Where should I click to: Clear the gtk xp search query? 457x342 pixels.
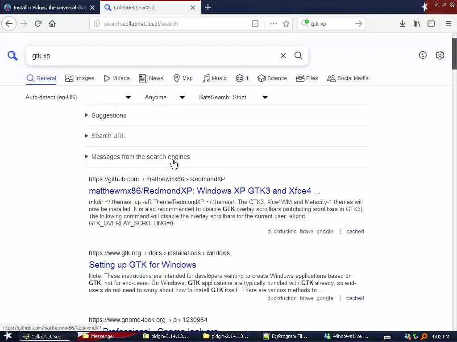283,56
